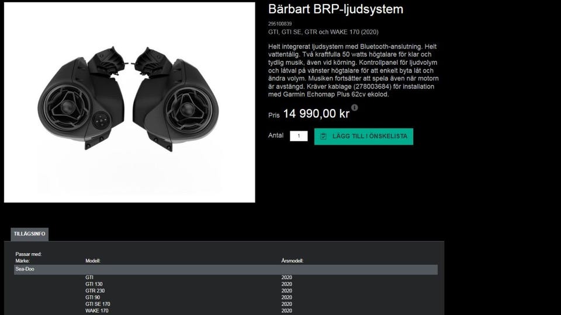561x315 pixels.
Task: Focus the Antal quantity field
Action: pyautogui.click(x=299, y=136)
